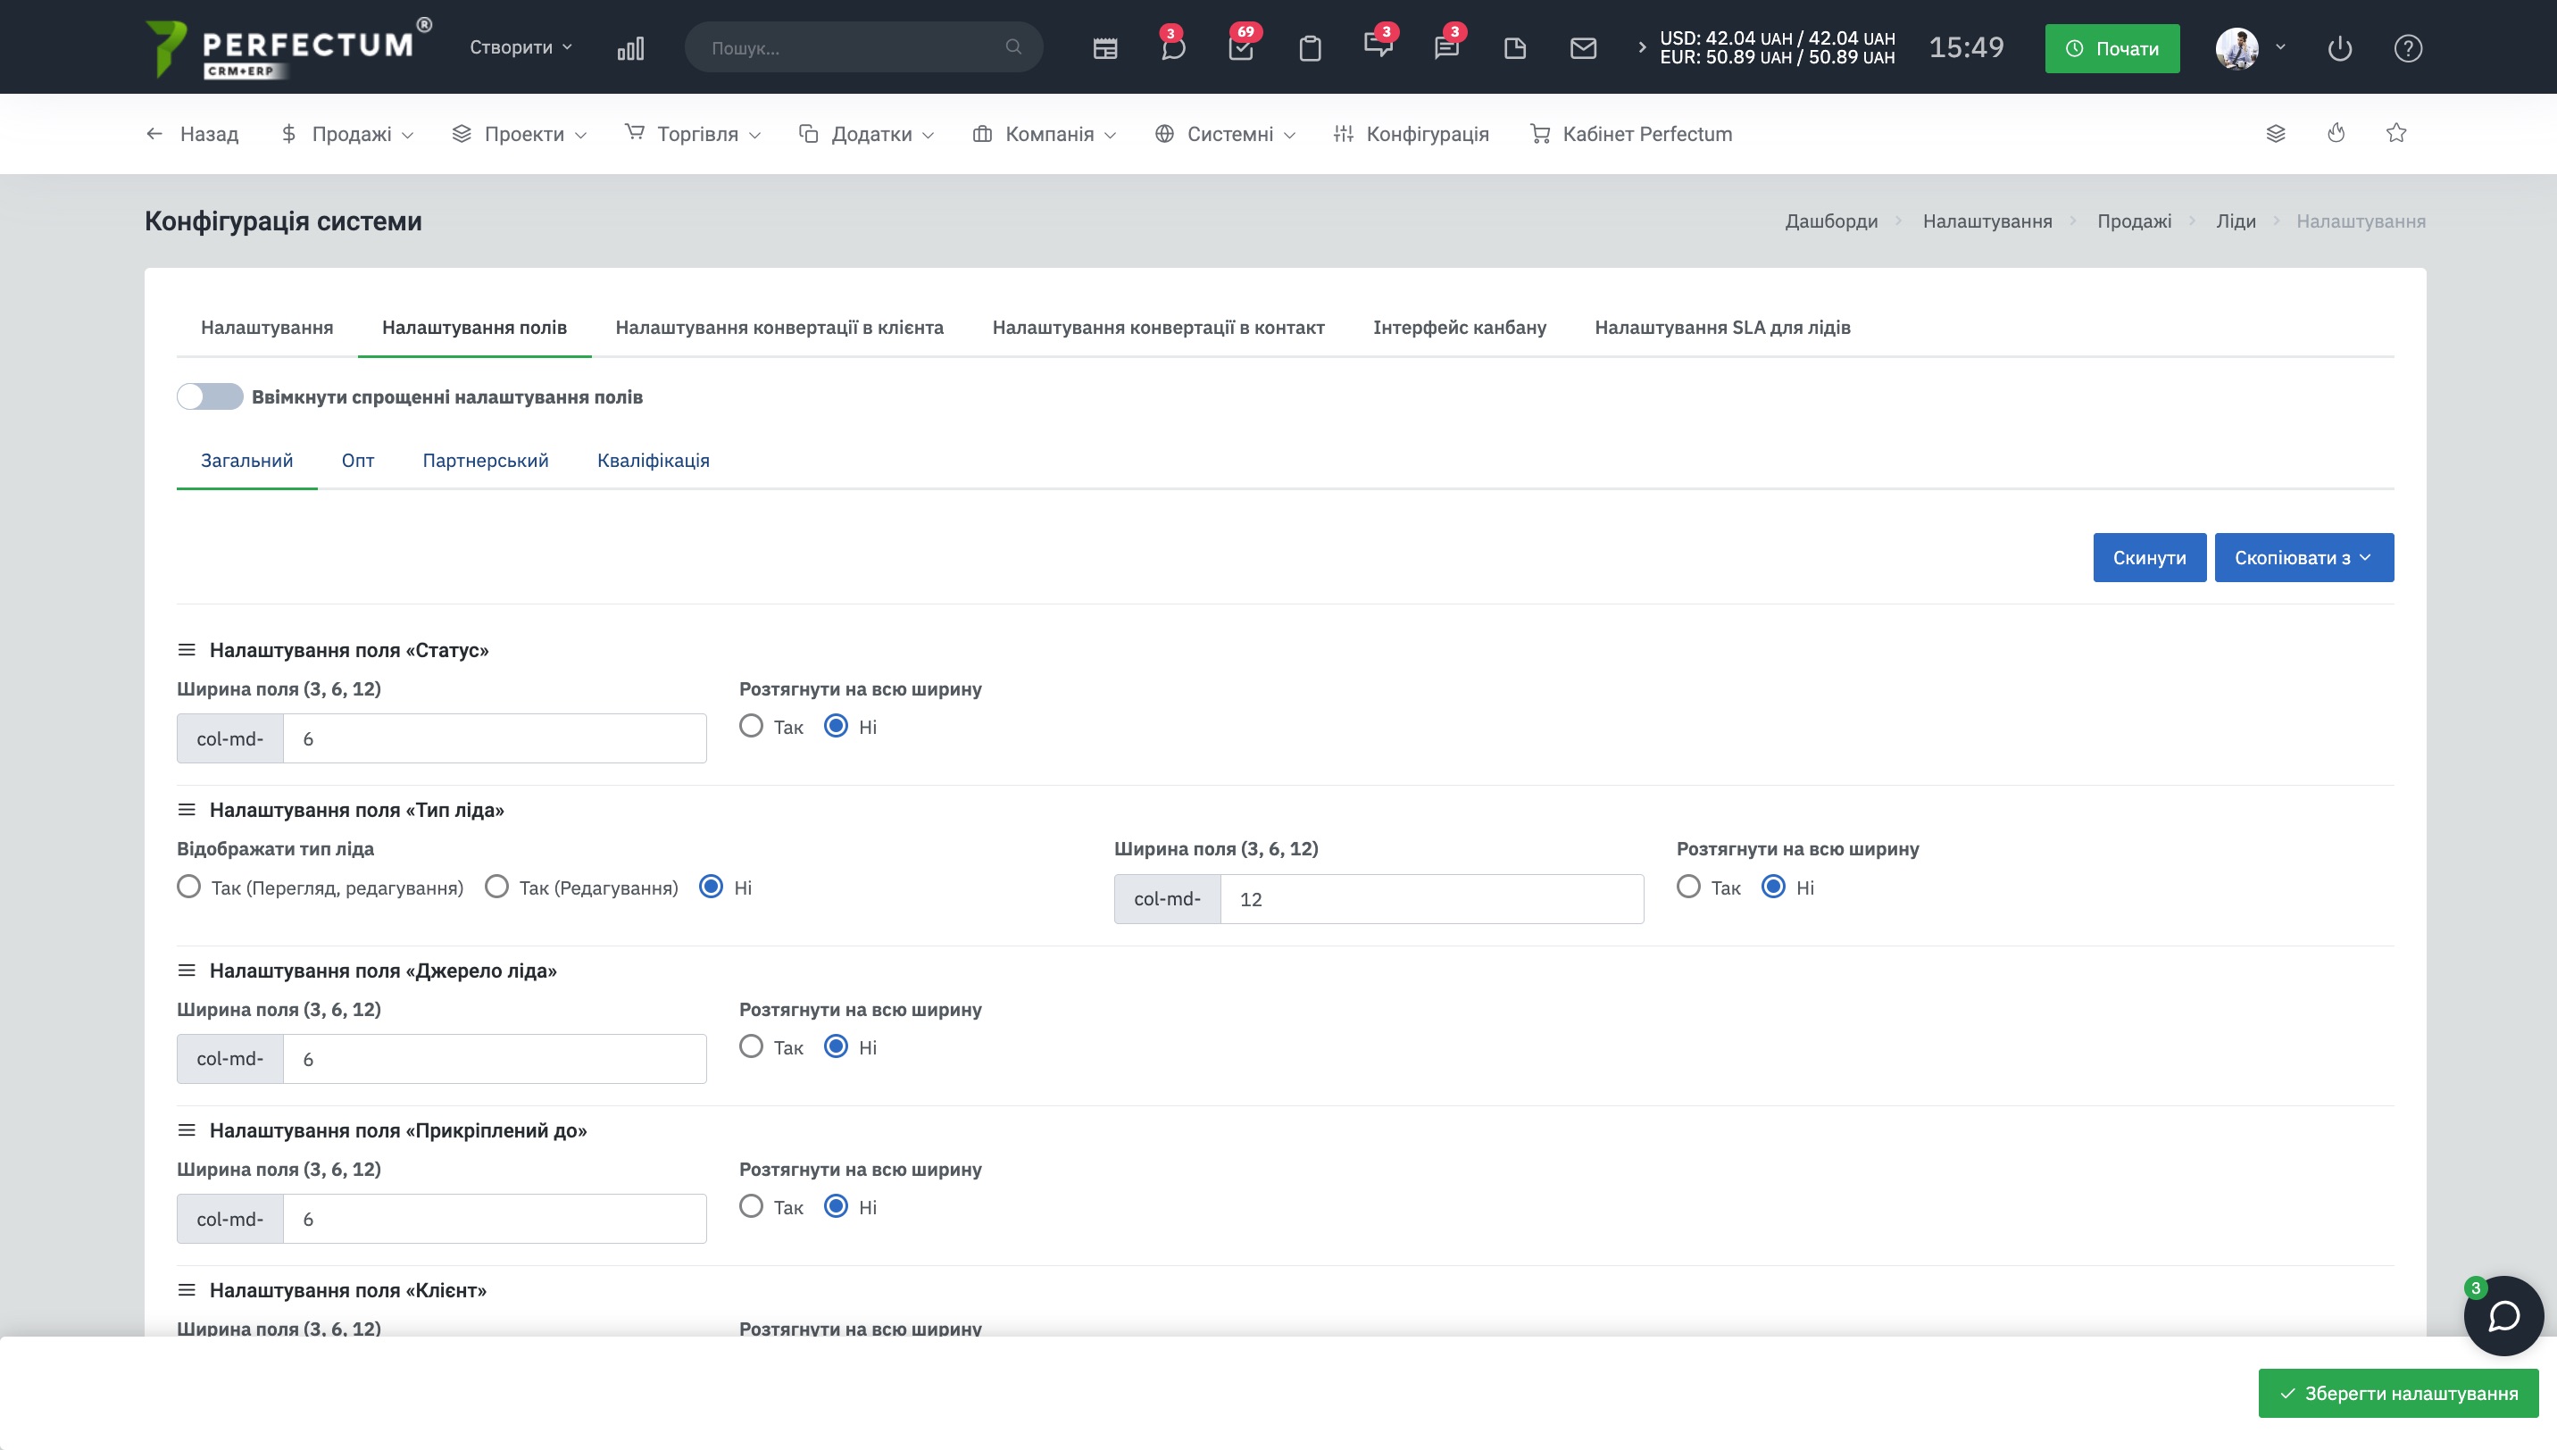Click the 'Скинути' reset button
This screenshot has width=2557, height=1450.
(x=2149, y=558)
